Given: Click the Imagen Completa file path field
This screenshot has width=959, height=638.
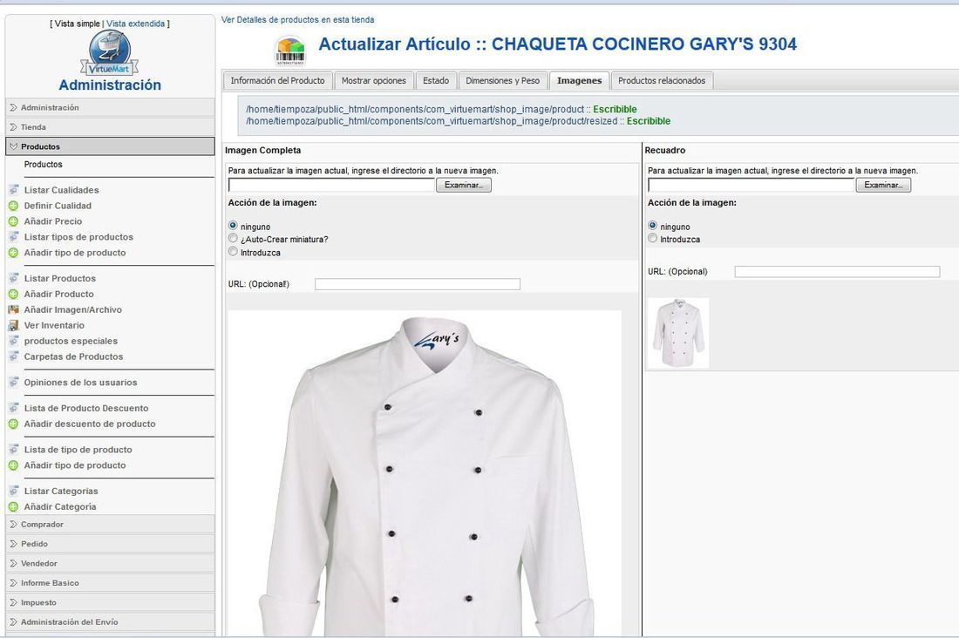Looking at the screenshot, I should click(331, 185).
